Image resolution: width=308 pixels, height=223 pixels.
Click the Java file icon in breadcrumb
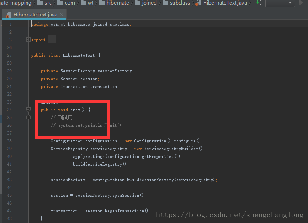pyautogui.click(x=198, y=3)
